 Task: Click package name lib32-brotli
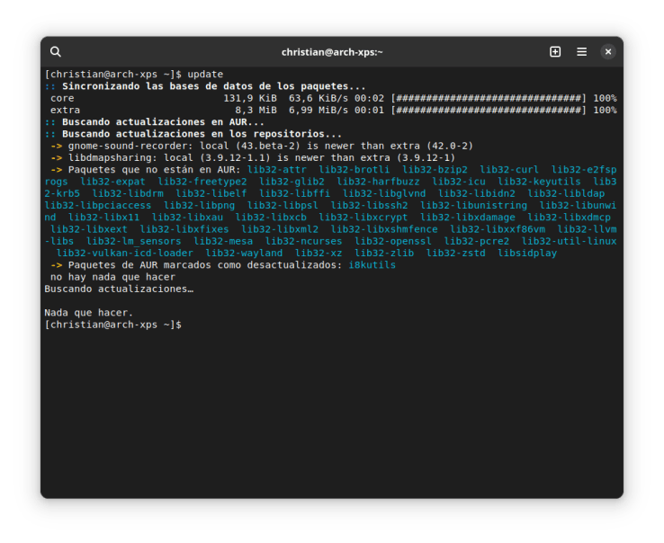pos(354,170)
